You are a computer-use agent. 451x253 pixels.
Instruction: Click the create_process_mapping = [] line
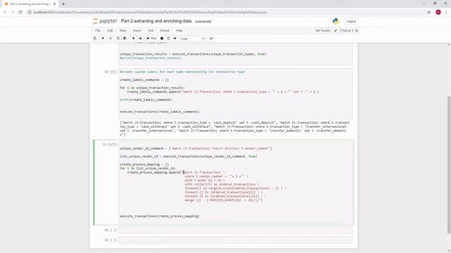click(x=144, y=164)
